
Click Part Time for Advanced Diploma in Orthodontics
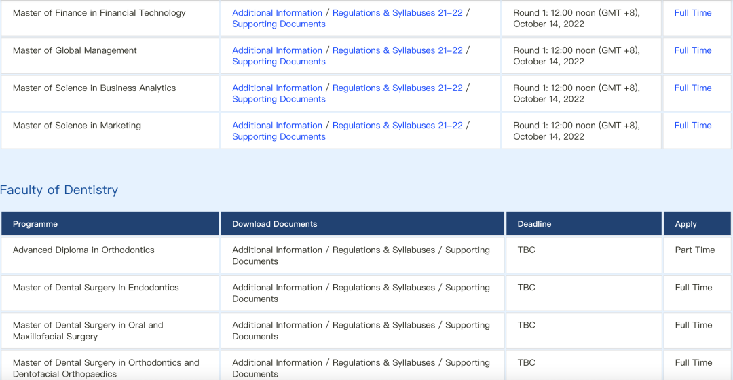(x=695, y=250)
